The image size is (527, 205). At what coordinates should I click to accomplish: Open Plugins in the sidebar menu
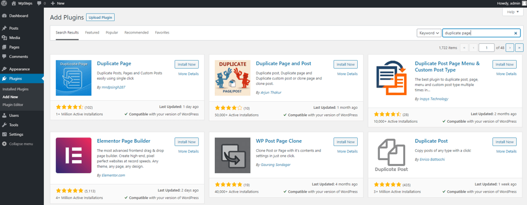point(22,78)
